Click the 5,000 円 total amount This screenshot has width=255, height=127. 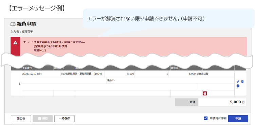(x=237, y=102)
